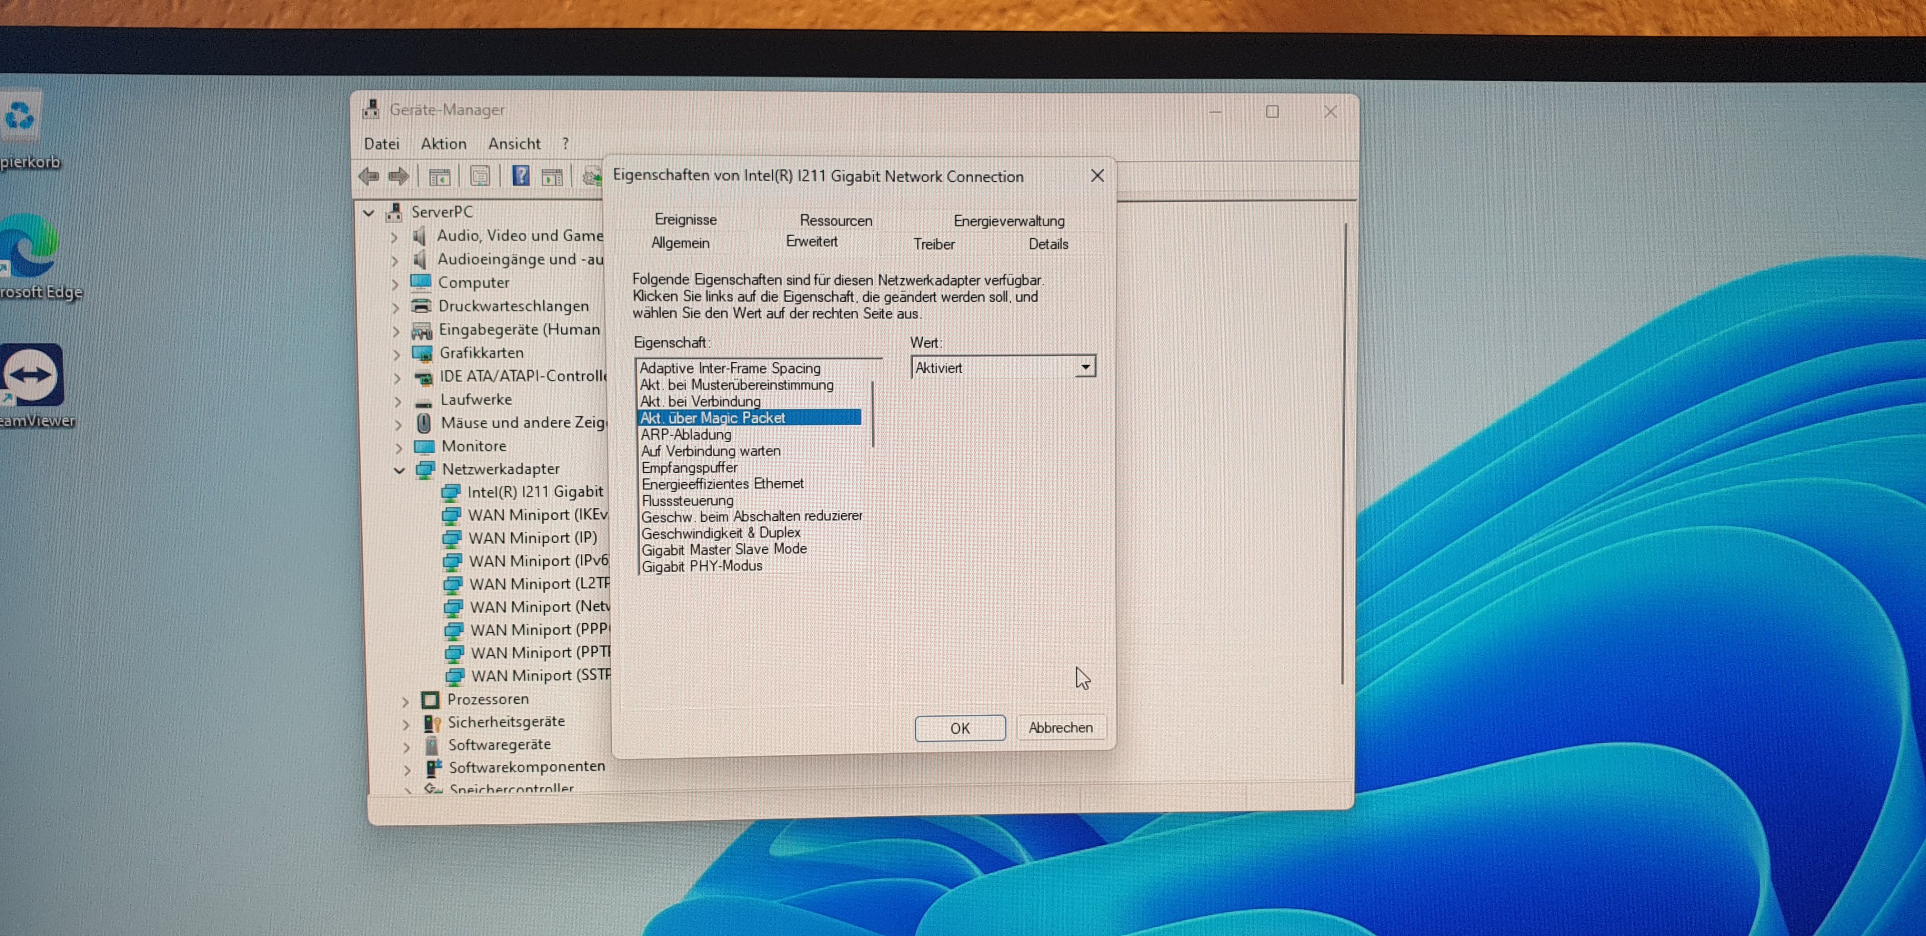This screenshot has width=1926, height=936.
Task: Select 'Energieeffizientes Ethernet' property
Action: pyautogui.click(x=722, y=484)
